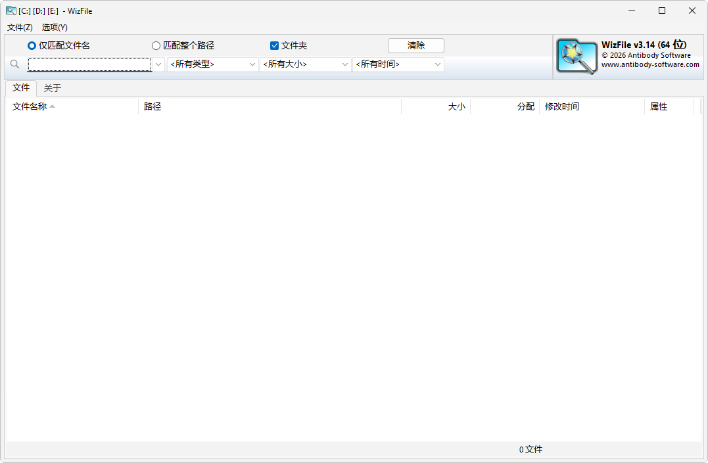Click inside the search input field
708x463 pixels.
point(89,64)
